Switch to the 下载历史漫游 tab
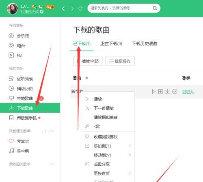Image resolution: width=203 pixels, height=182 pixels. 145,44
